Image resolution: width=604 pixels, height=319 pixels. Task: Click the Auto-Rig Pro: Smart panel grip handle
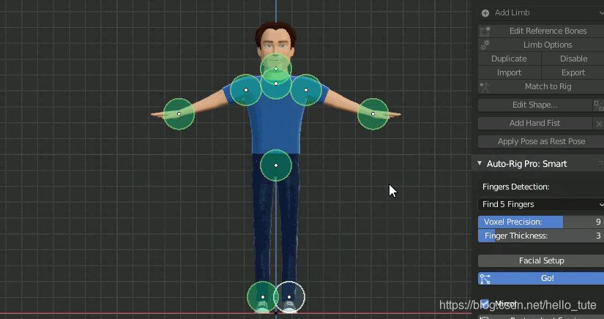coord(601,164)
